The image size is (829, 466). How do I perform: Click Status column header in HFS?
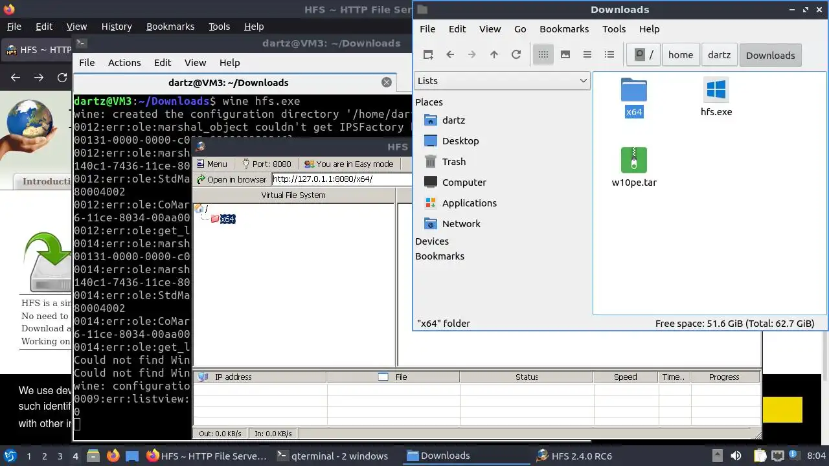[x=527, y=377]
